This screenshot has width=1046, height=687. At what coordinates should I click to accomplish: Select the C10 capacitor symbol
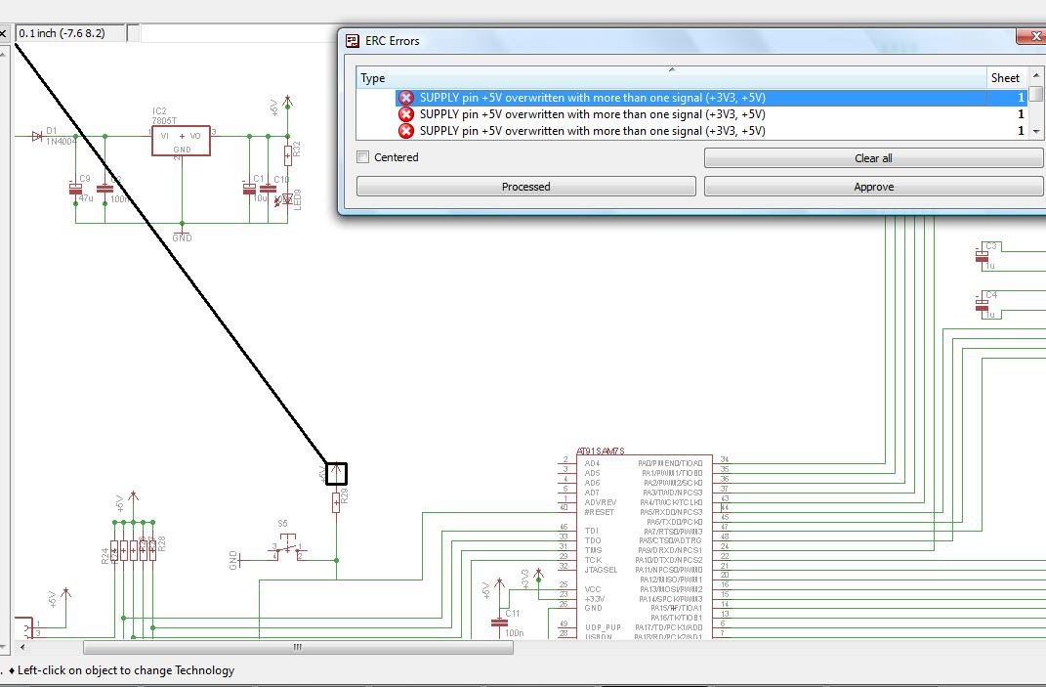pos(269,189)
